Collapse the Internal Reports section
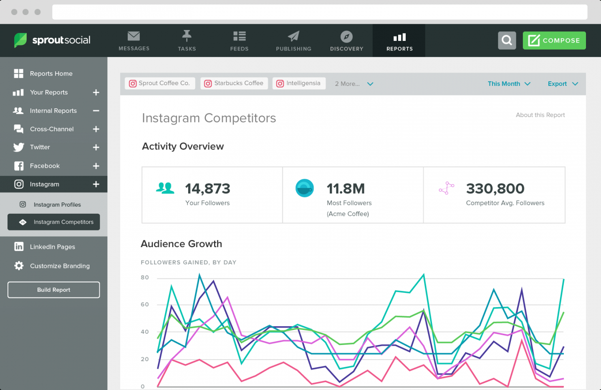 pyautogui.click(x=96, y=111)
